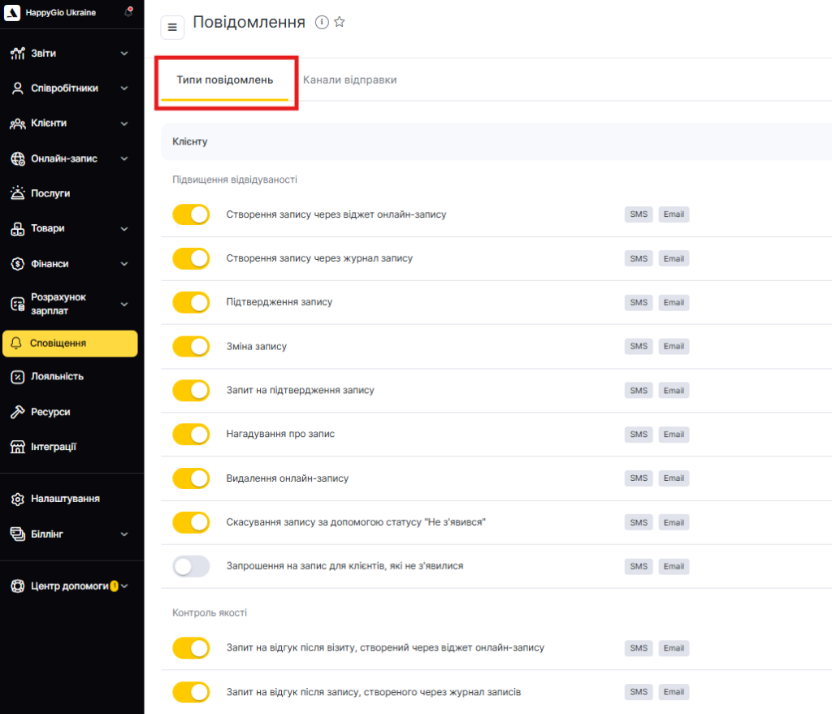Click the hamburger menu icon beside the page title
832x714 pixels.
[172, 27]
